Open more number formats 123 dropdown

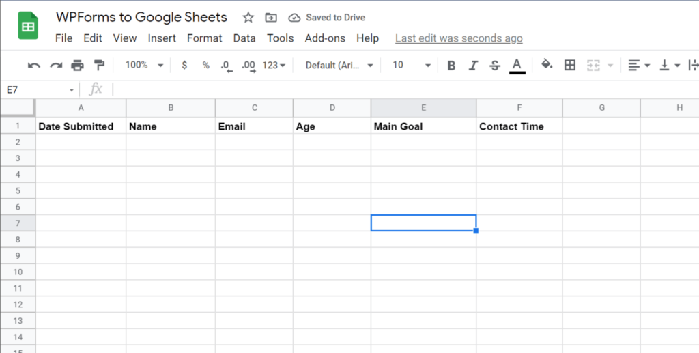pos(274,66)
